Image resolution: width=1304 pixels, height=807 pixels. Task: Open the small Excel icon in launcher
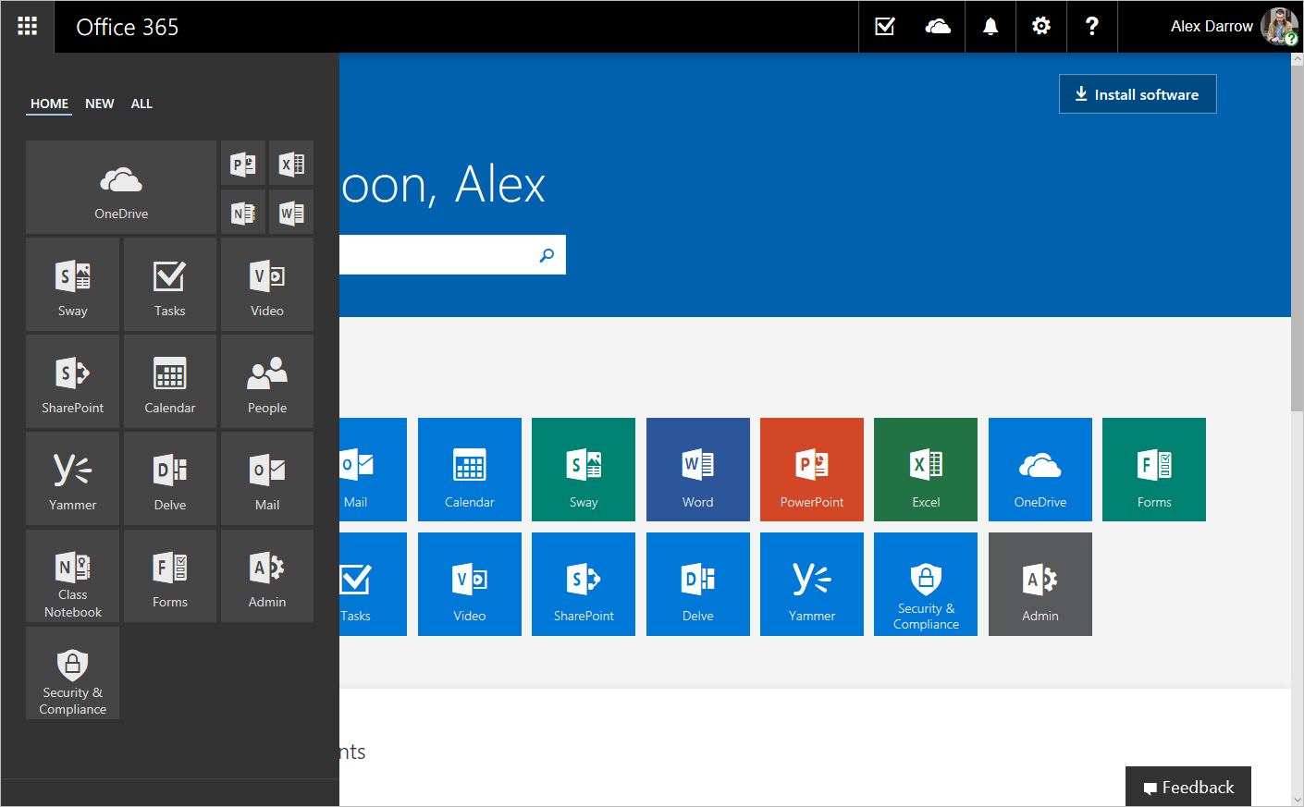pos(291,165)
